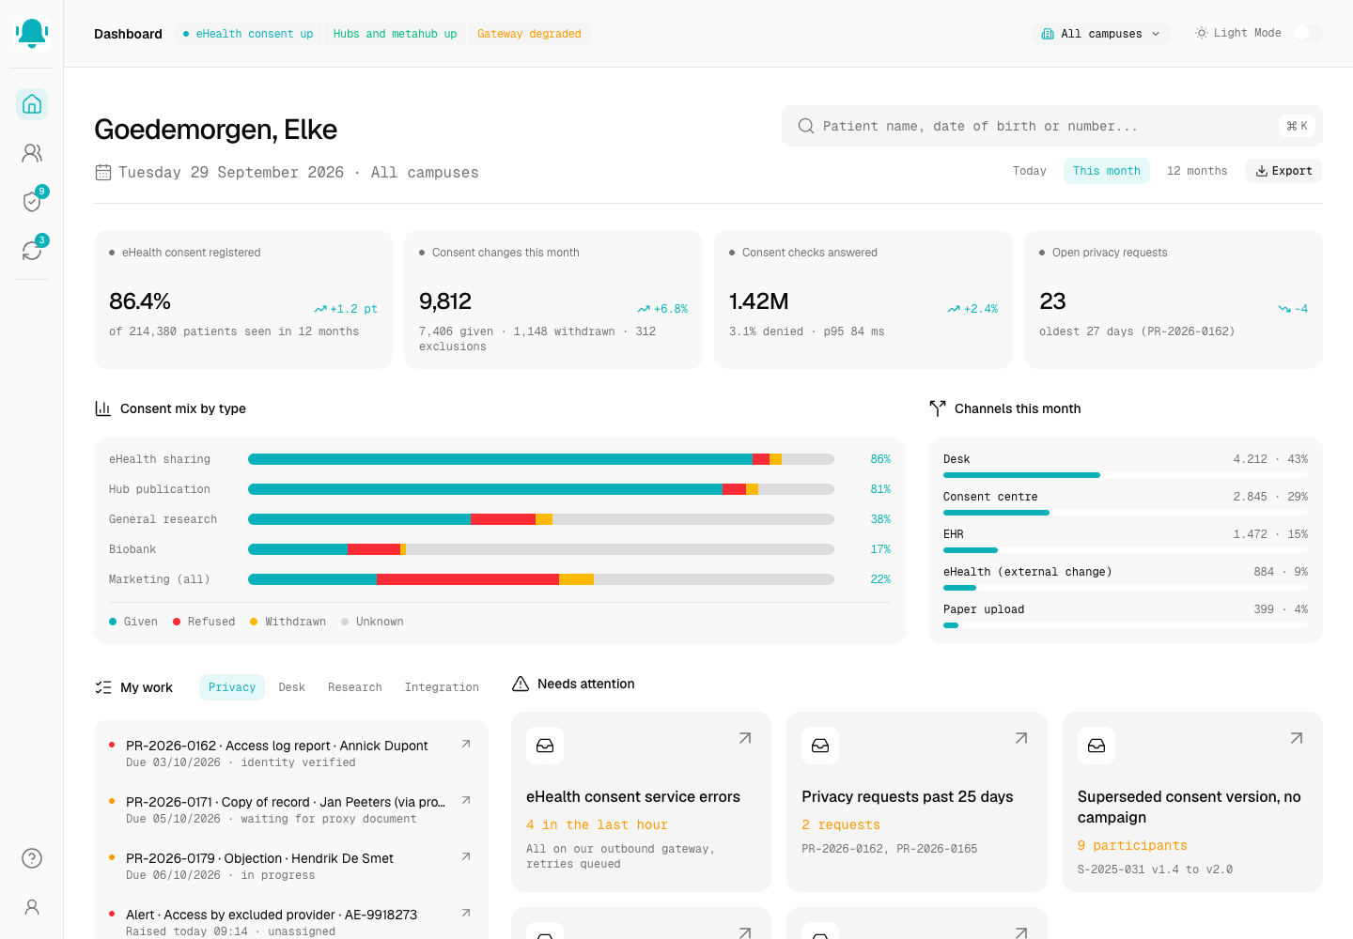The image size is (1353, 939).
Task: Click the inbox icon on Privacy requests card
Action: (x=820, y=746)
